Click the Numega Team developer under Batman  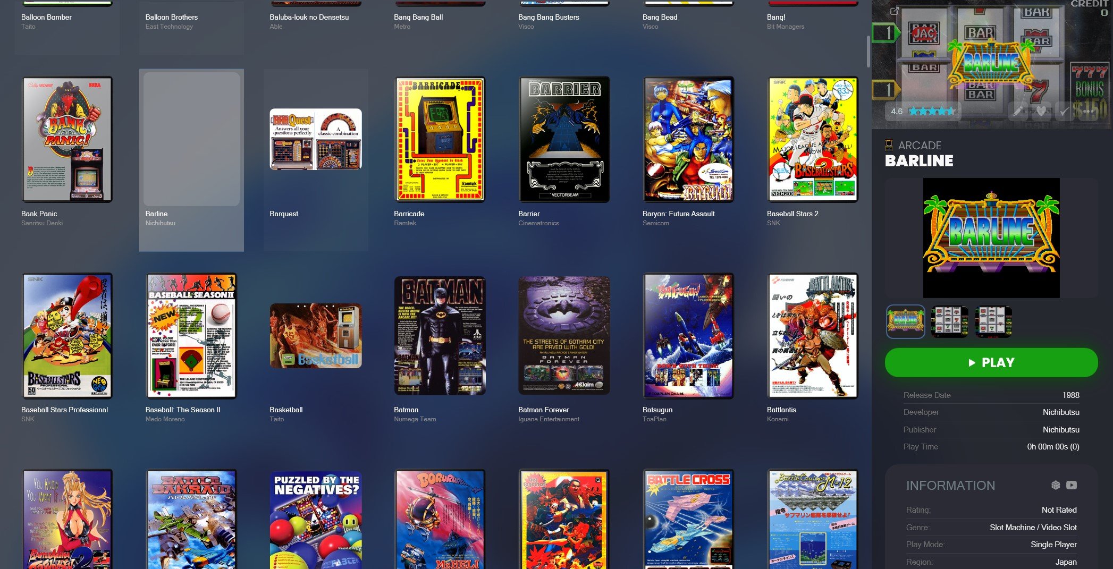pos(415,419)
